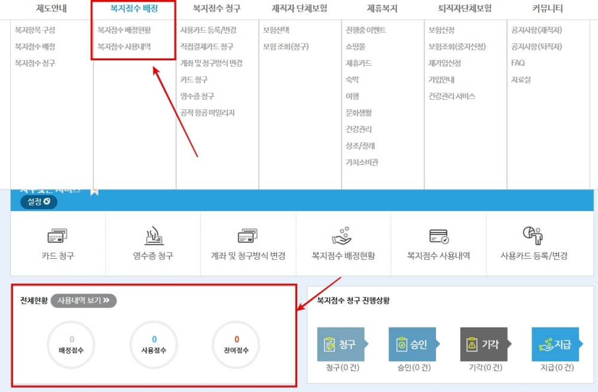The image size is (598, 392).
Task: Open 복지점수 배정현황 submenu link
Action: [x=124, y=30]
